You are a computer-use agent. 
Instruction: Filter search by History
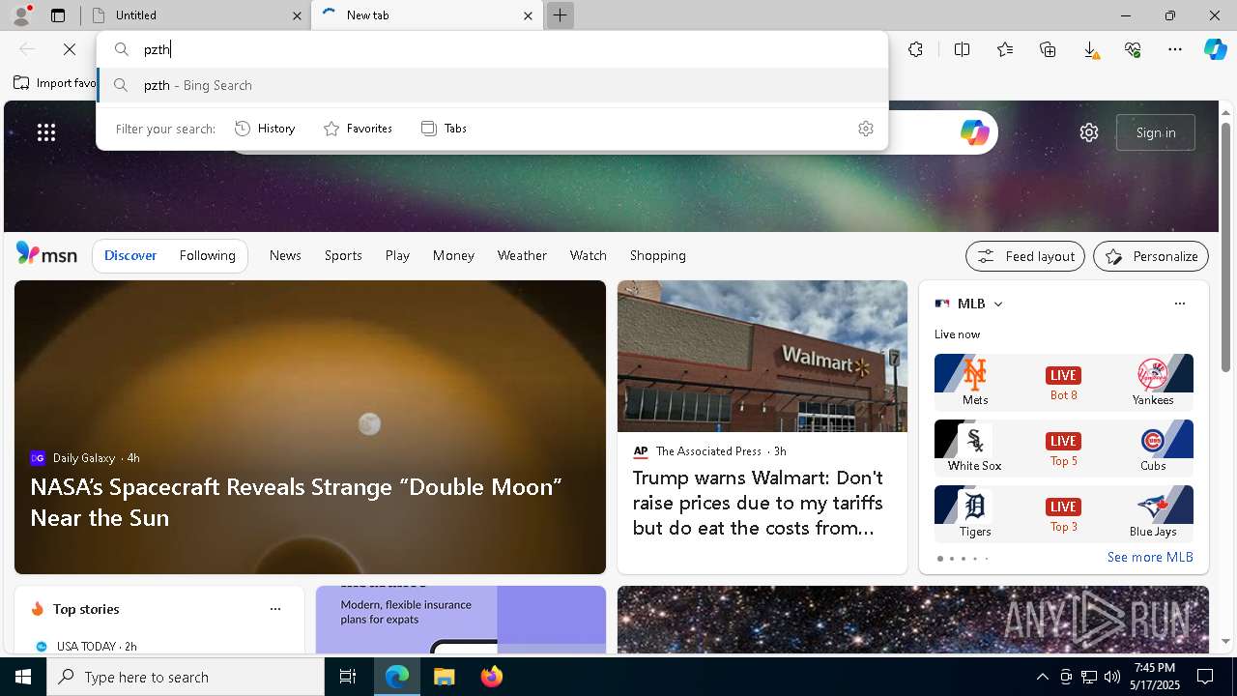265,129
